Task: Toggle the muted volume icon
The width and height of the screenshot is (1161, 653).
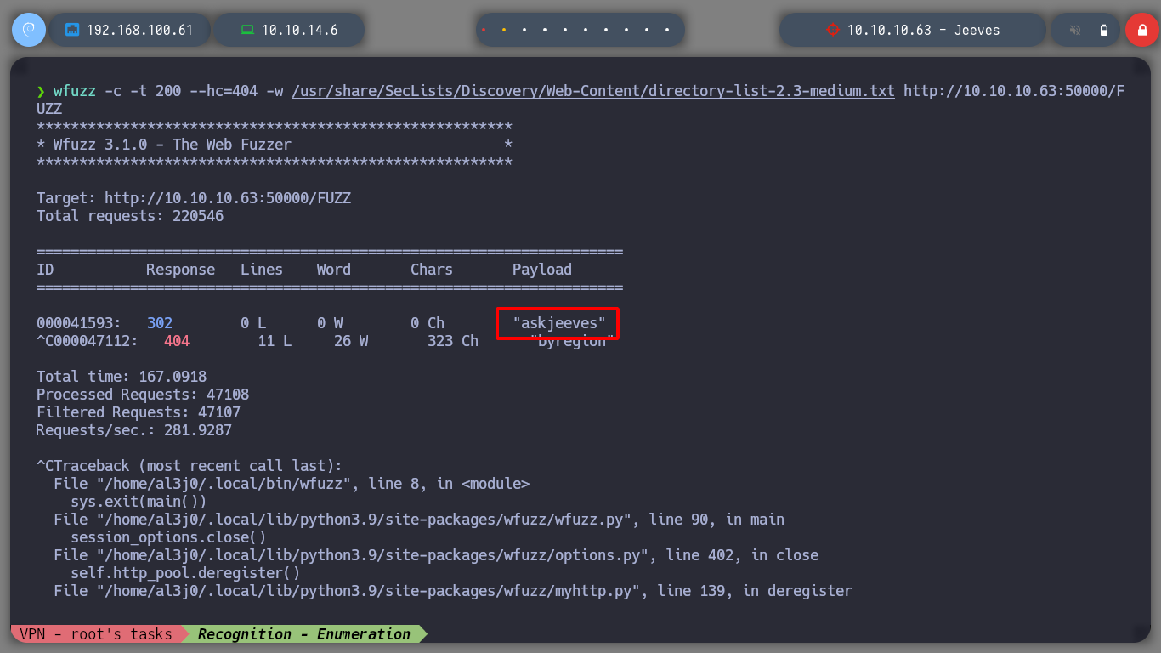Action: point(1075,31)
